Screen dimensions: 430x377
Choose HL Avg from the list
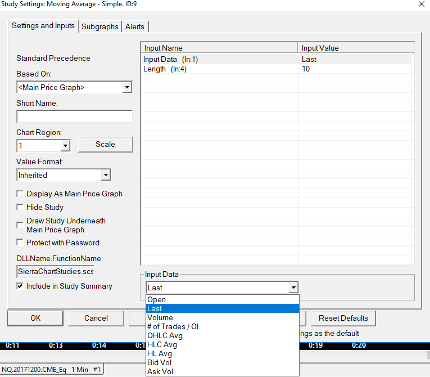(223, 354)
